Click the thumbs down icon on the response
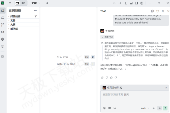Viewport: 170px width, 113px height. click(x=116, y=77)
